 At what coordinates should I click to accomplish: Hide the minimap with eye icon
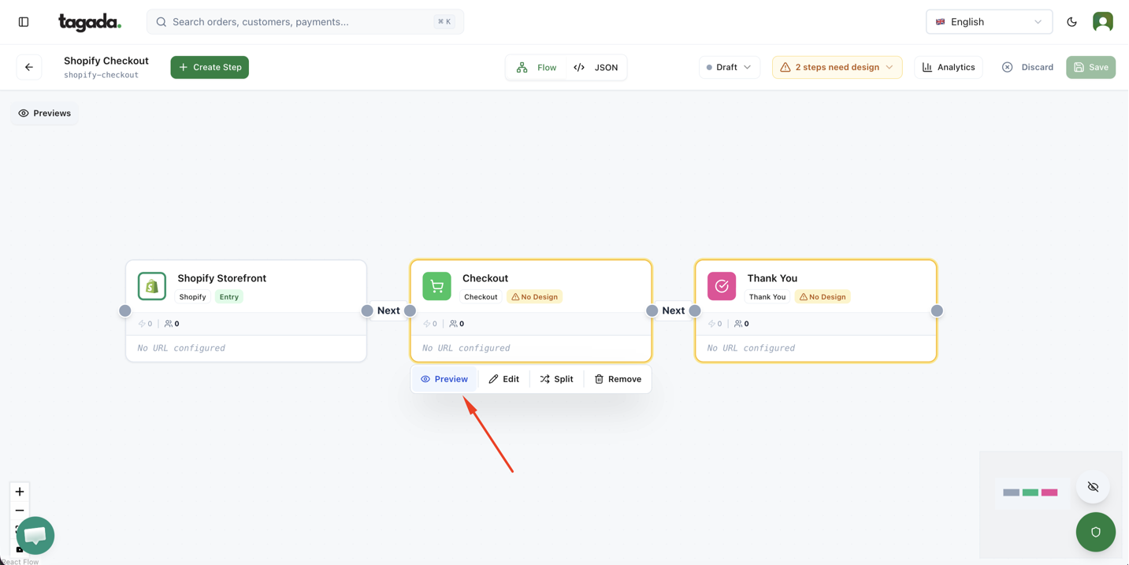[1093, 487]
